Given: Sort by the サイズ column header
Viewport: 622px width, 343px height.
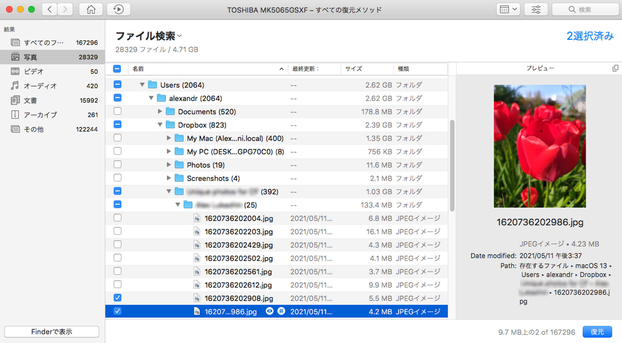Looking at the screenshot, I should 353,69.
